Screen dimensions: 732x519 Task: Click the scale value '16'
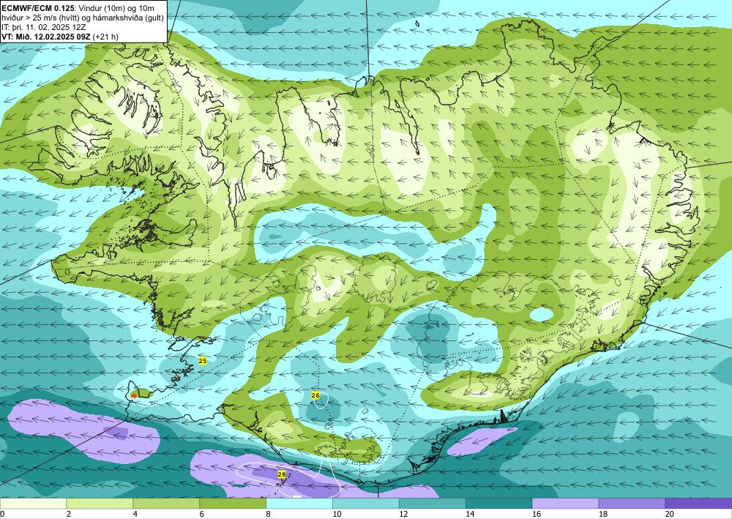[537, 514]
